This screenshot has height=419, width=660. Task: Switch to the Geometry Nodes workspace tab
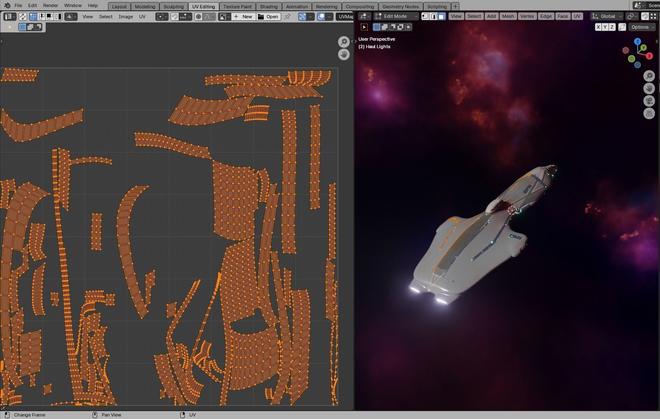[400, 7]
